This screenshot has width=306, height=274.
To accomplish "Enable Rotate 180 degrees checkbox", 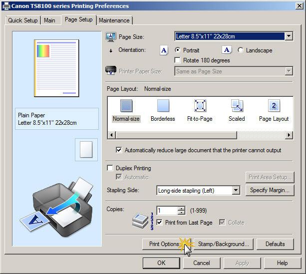I will tap(178, 60).
